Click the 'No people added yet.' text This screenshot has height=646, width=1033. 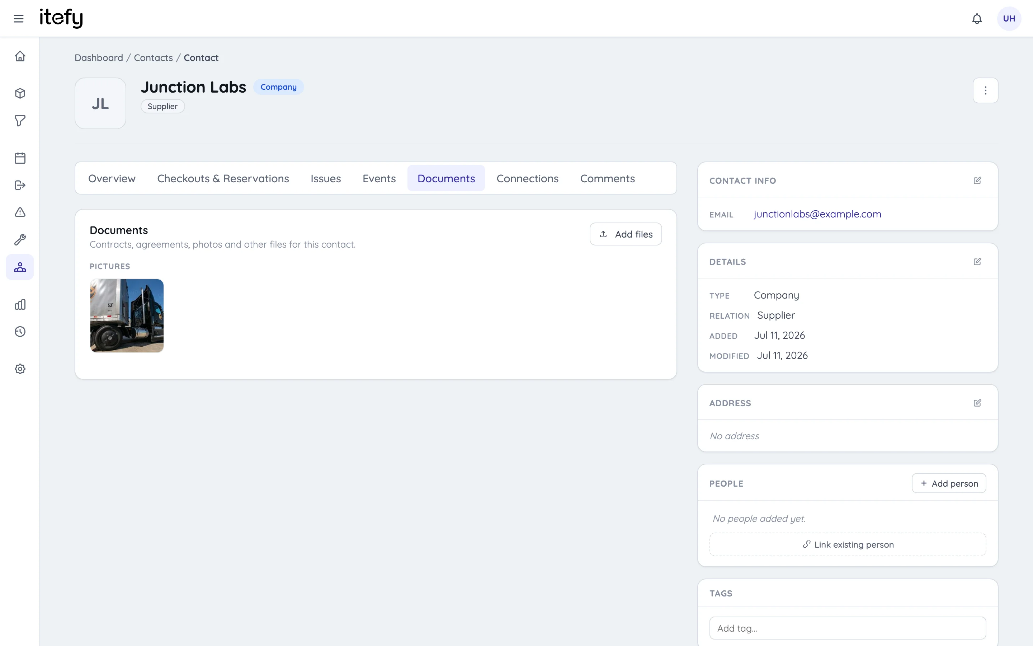coord(759,518)
